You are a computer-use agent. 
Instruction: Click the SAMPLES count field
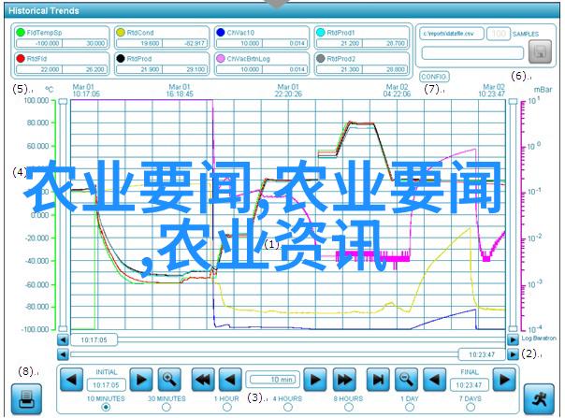click(x=499, y=34)
